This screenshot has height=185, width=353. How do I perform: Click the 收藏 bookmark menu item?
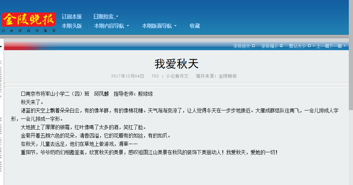[195, 26]
